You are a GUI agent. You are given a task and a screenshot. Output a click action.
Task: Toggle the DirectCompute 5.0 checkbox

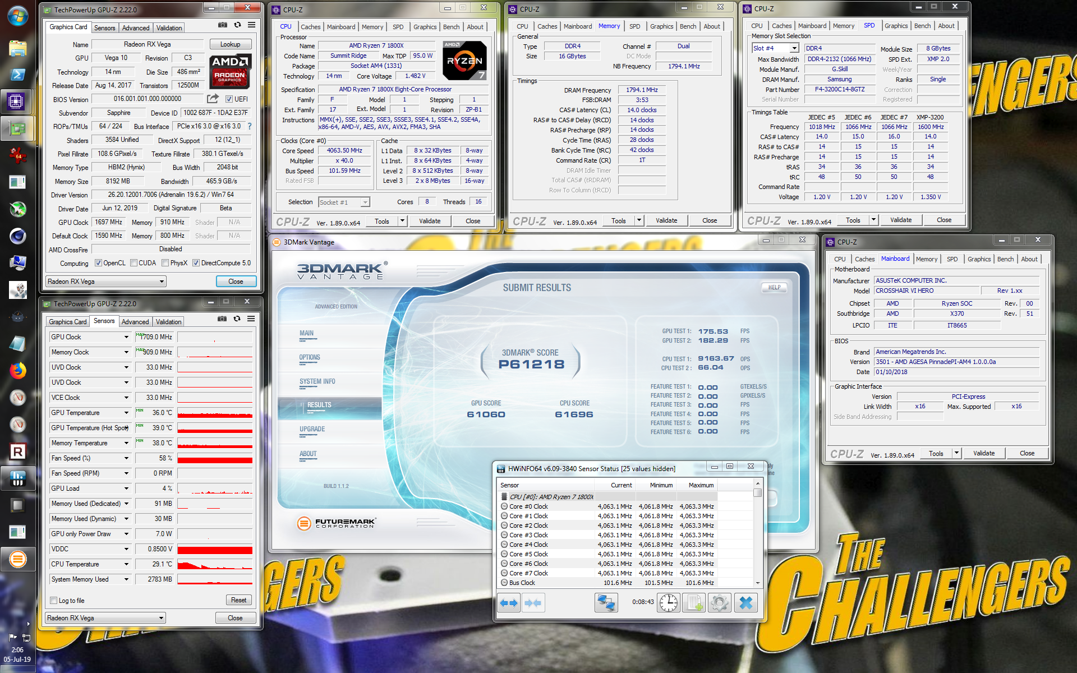(196, 263)
